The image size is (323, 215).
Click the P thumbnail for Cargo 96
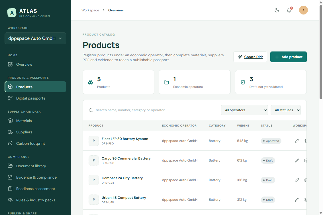click(x=94, y=160)
